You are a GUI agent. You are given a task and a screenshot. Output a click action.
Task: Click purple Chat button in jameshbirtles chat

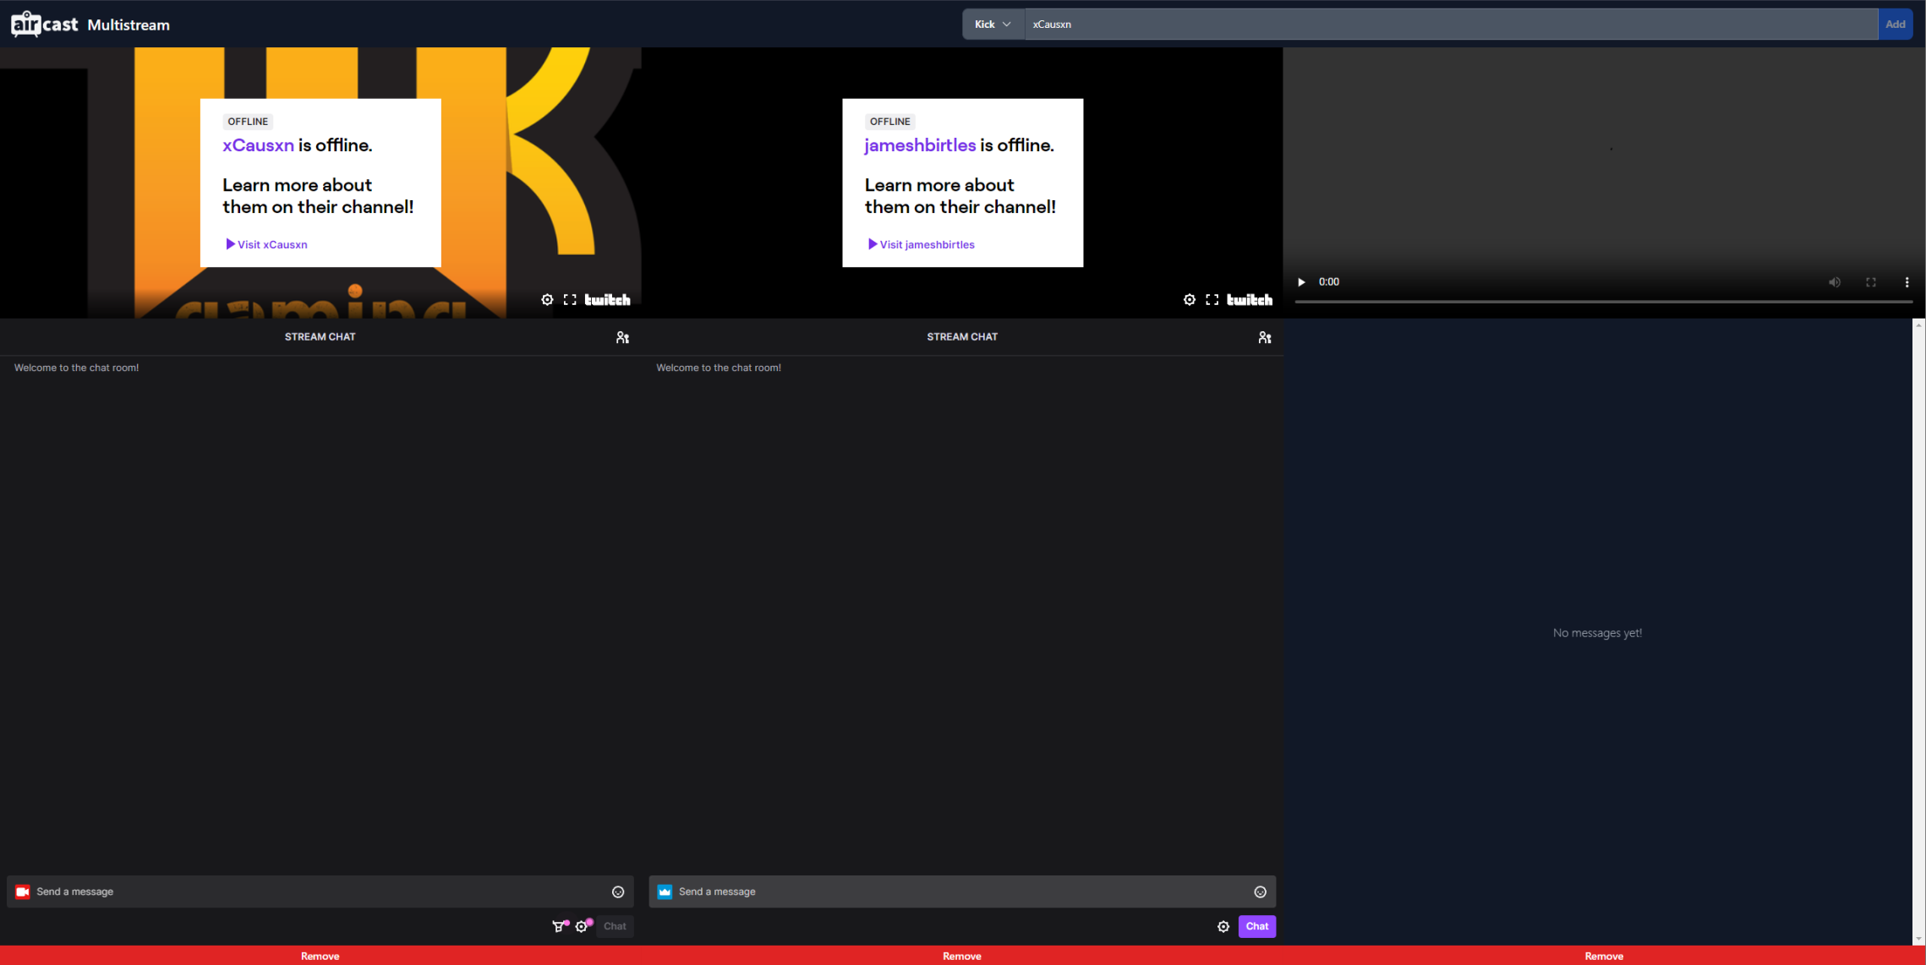pos(1256,926)
